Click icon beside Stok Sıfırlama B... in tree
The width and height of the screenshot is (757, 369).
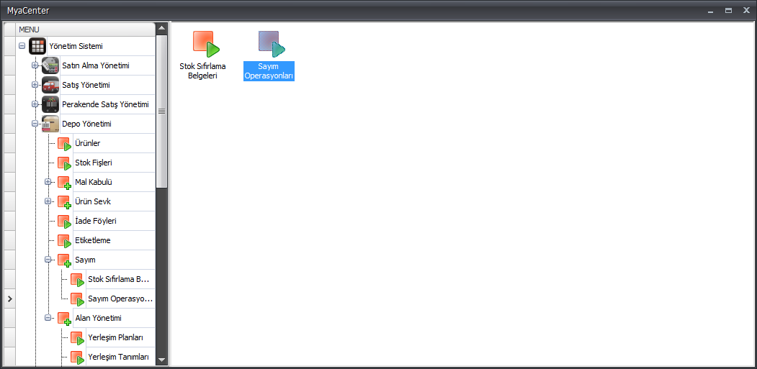[77, 280]
